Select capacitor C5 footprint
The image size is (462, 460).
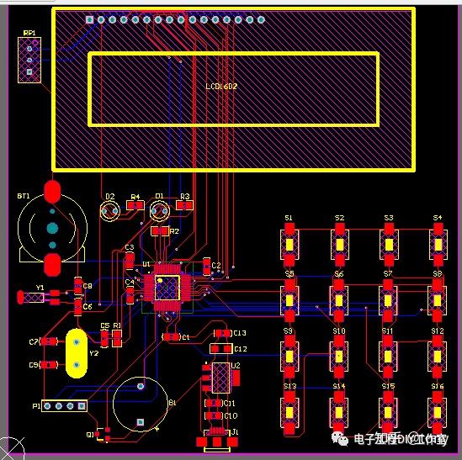104,338
